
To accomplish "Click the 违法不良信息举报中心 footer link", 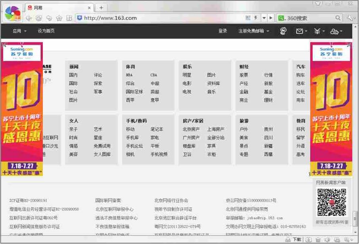I will click(x=117, y=218).
